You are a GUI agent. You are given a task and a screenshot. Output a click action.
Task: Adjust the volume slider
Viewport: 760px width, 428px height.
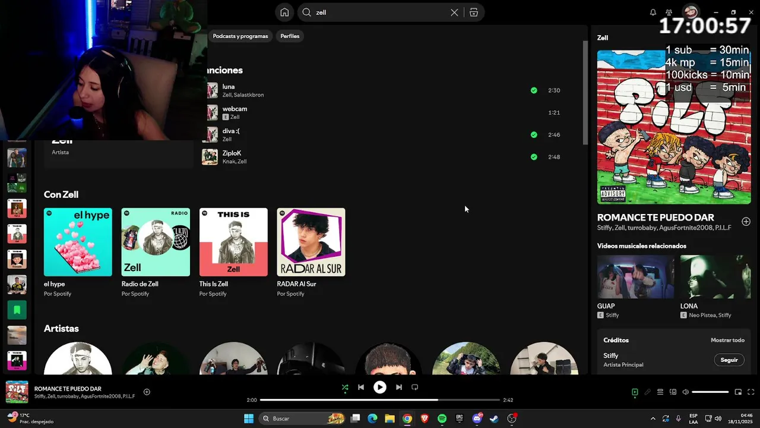pyautogui.click(x=710, y=392)
